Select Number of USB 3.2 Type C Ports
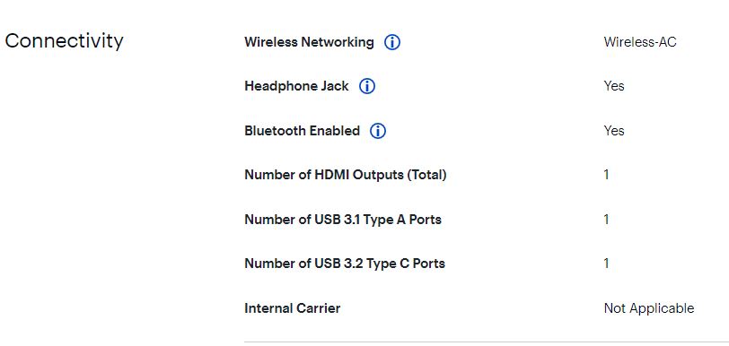Viewport: 729px width, 346px height. (x=345, y=264)
